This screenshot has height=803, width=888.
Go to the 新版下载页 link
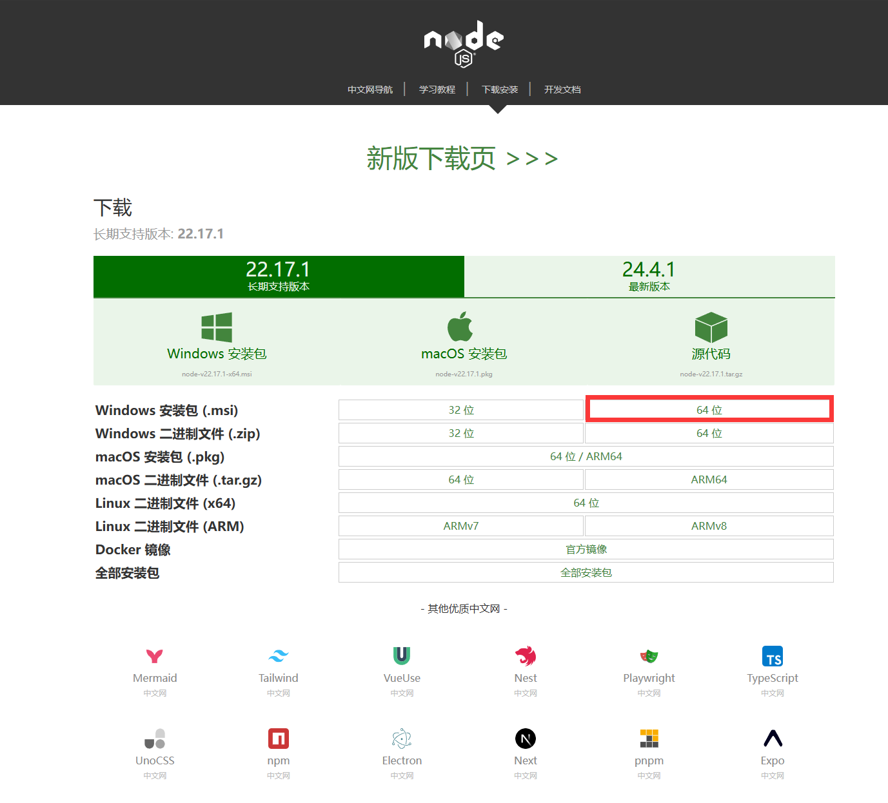462,159
